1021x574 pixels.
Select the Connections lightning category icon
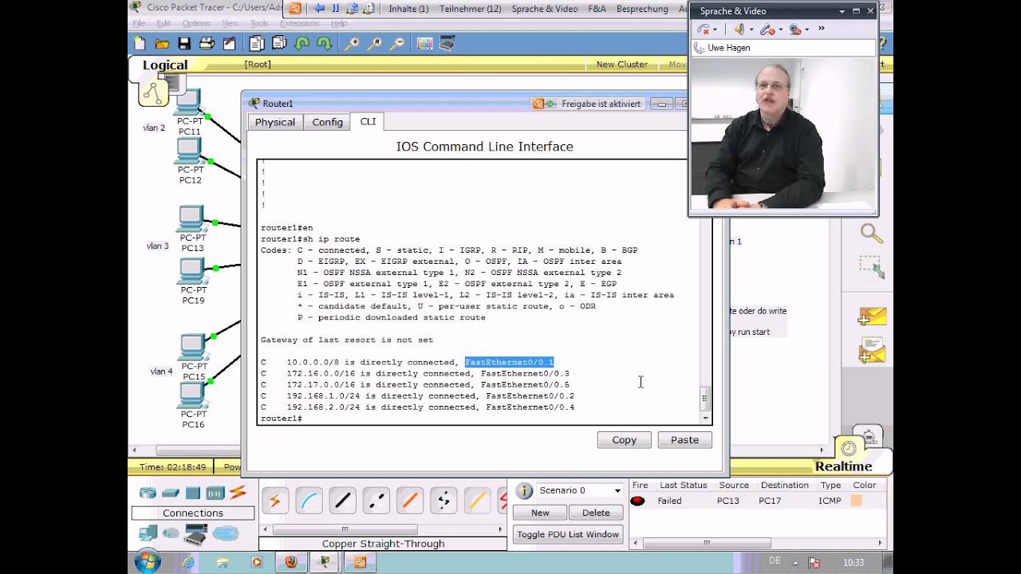[238, 493]
